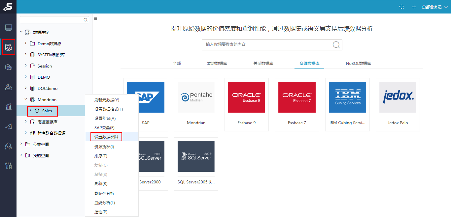Screen dimensions: 451x217
Task: Collapse the Mondrion node
Action: coord(26,99)
